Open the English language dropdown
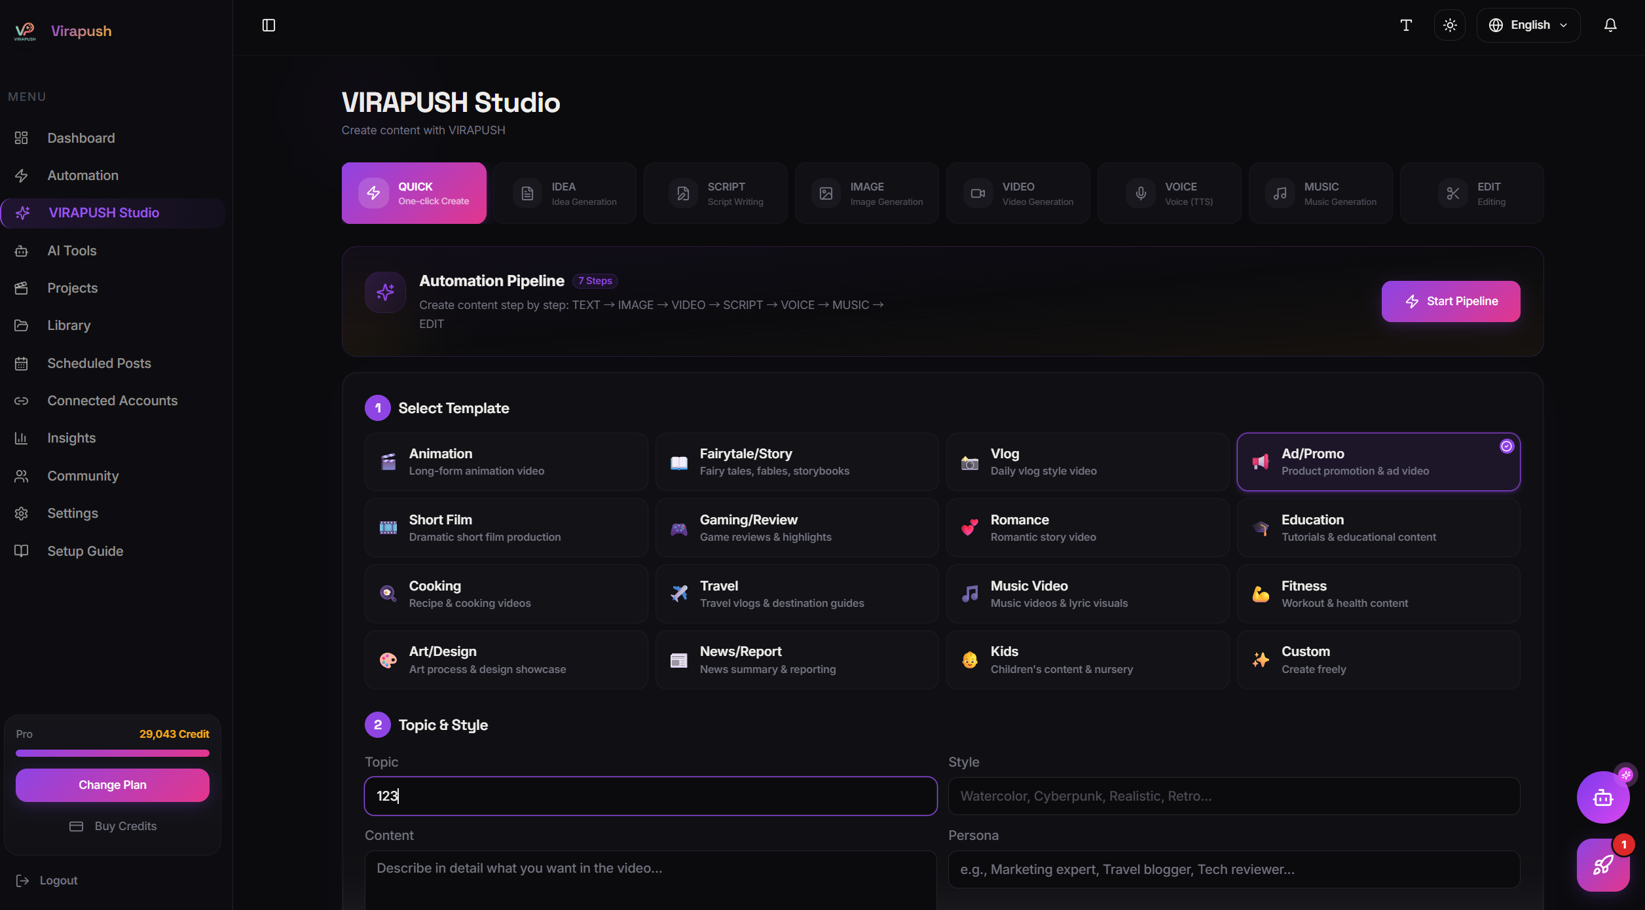This screenshot has height=910, width=1645. (1528, 25)
